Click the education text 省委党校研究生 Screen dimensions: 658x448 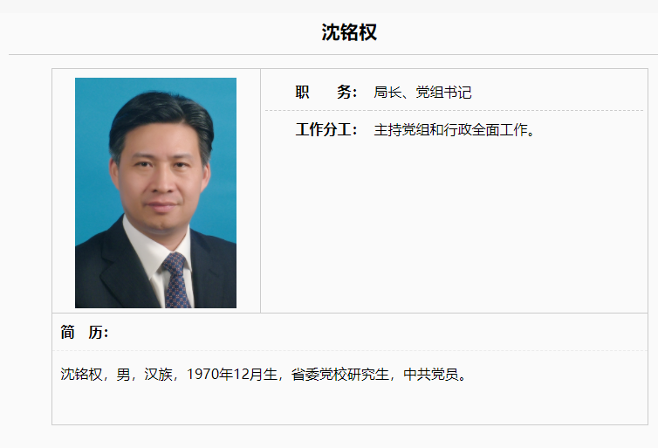click(340, 374)
